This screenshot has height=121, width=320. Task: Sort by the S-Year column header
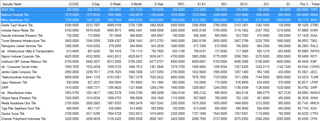(154, 4)
